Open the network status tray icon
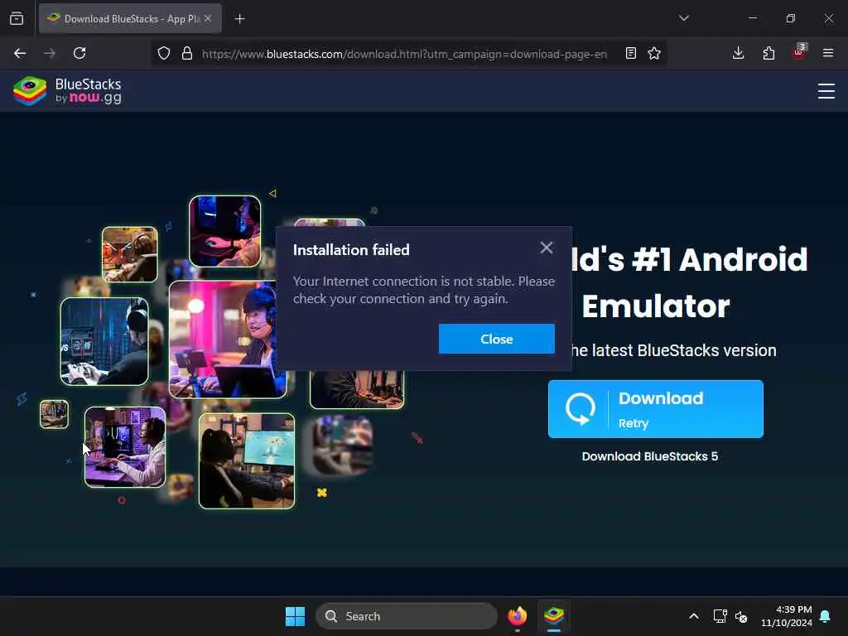 (720, 616)
